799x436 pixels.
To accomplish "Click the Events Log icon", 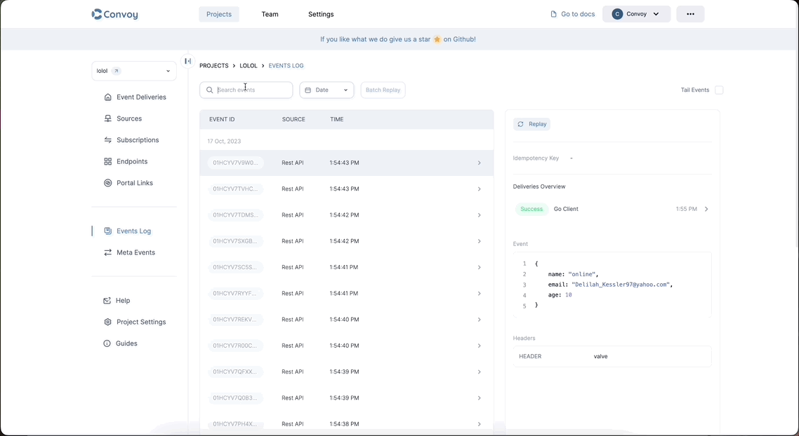I will 107,231.
